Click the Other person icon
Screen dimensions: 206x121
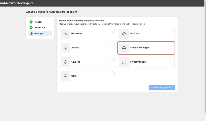coord(65,76)
